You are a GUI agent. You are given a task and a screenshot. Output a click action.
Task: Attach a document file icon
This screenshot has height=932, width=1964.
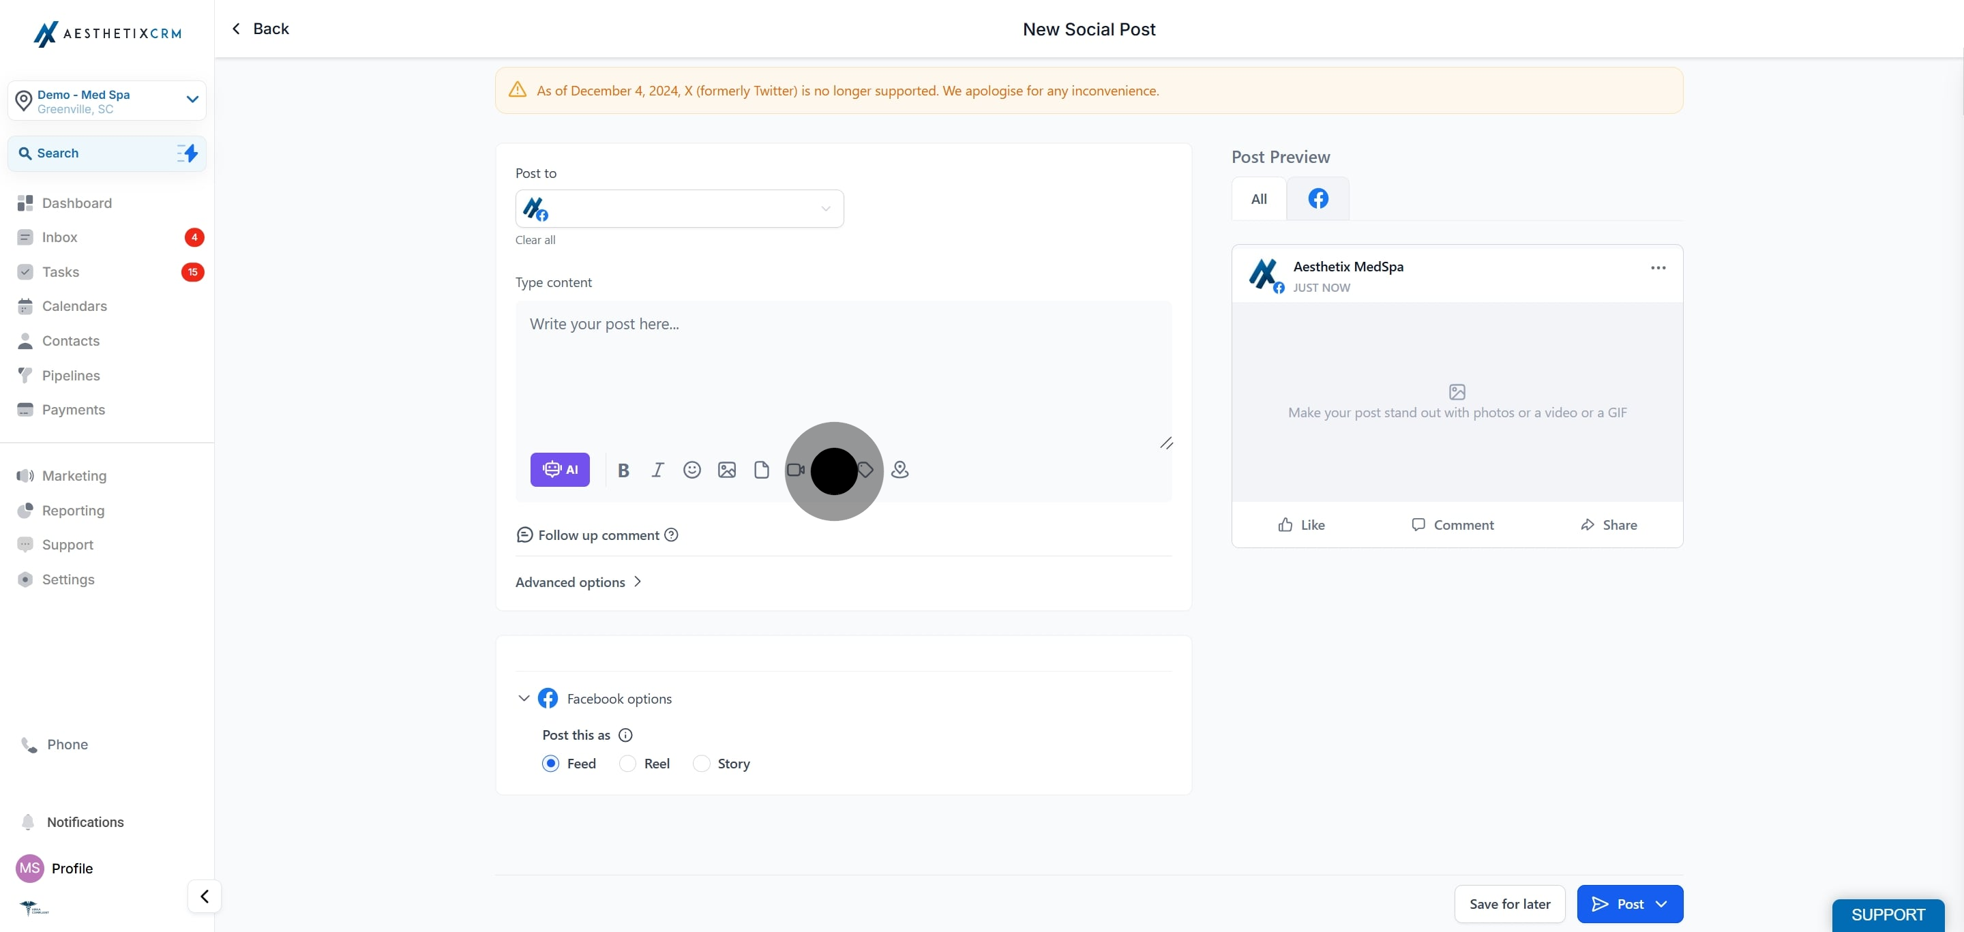coord(761,470)
